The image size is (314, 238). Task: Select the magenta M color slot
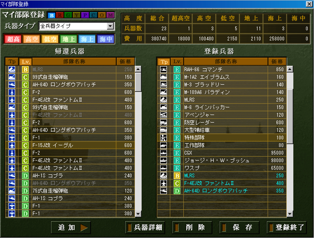110,15
